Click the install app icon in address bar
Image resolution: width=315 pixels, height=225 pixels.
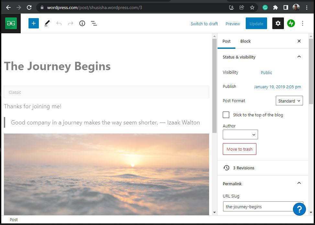pyautogui.click(x=231, y=8)
